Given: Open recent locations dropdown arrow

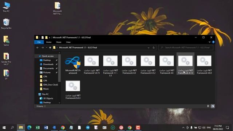Looking at the screenshot, I should tap(47, 48).
